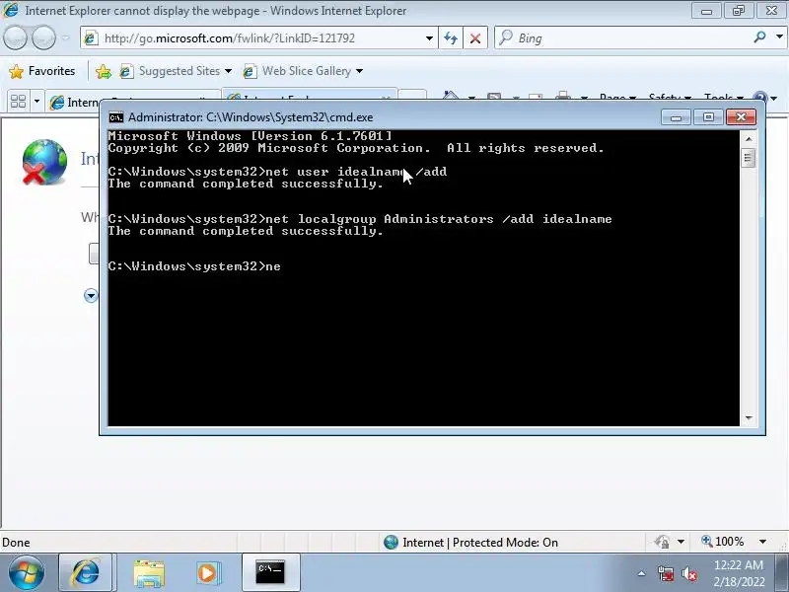Click the status bar privacy report icon
The image size is (789, 592).
tap(662, 542)
